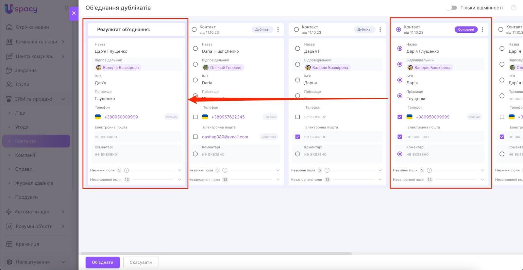Image resolution: width=523 pixels, height=270 pixels.
Task: Click the Стрічка новин home icon
Action: tap(9, 27)
